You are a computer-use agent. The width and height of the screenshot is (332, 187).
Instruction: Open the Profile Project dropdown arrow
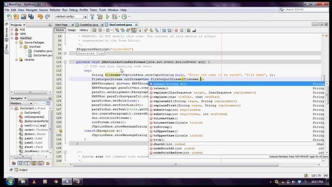pyautogui.click(x=129, y=17)
